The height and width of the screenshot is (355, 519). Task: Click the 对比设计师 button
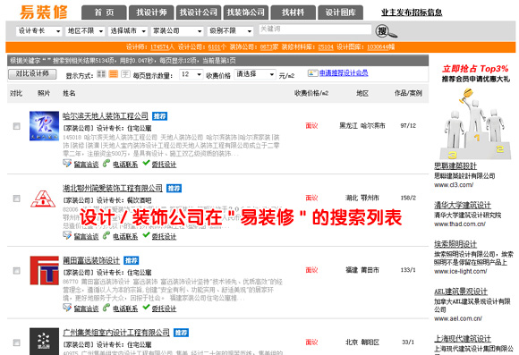(x=32, y=74)
